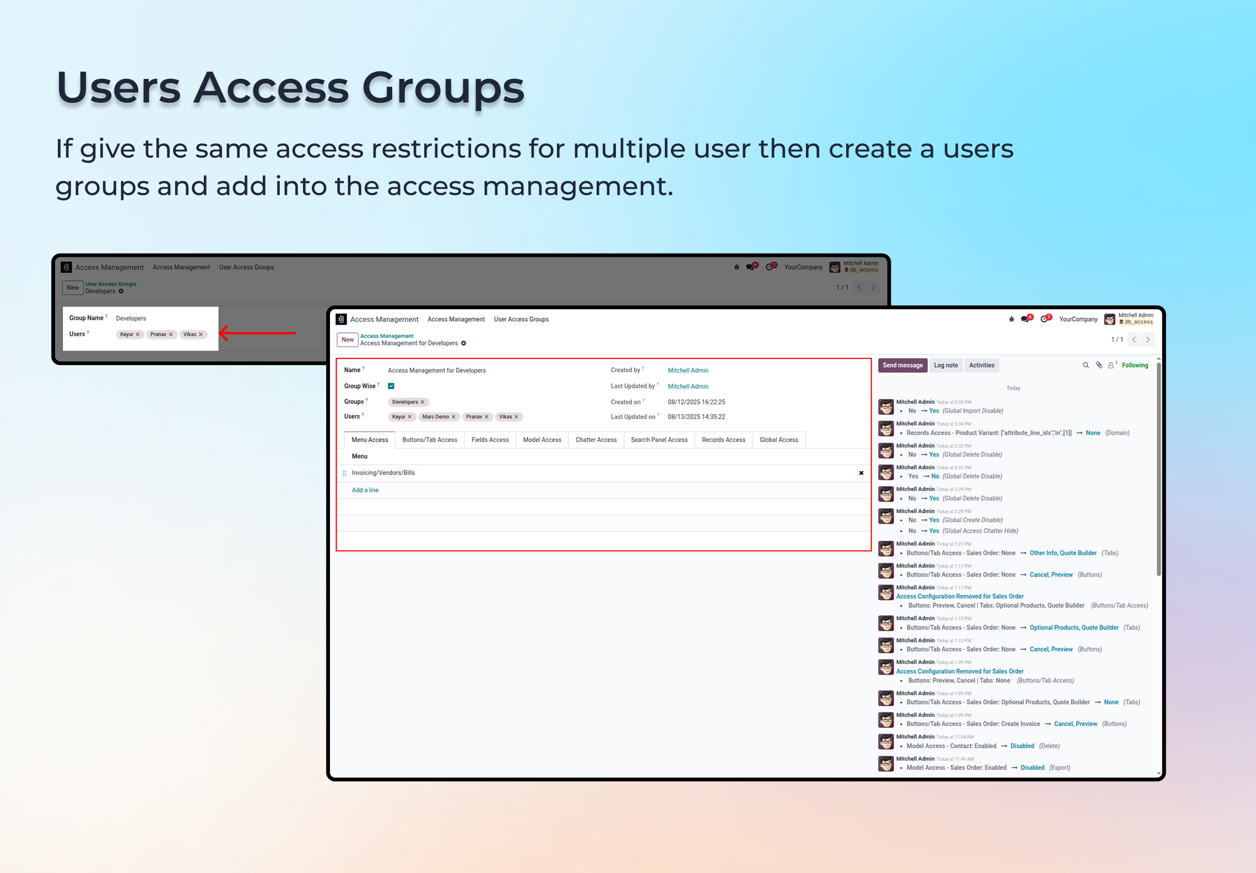Go to next record arrow in front window

point(1148,340)
